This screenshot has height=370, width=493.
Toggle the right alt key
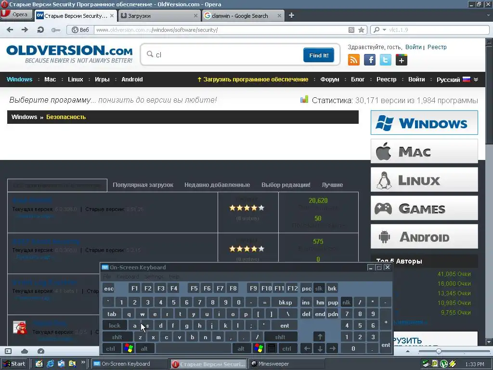[x=241, y=348]
